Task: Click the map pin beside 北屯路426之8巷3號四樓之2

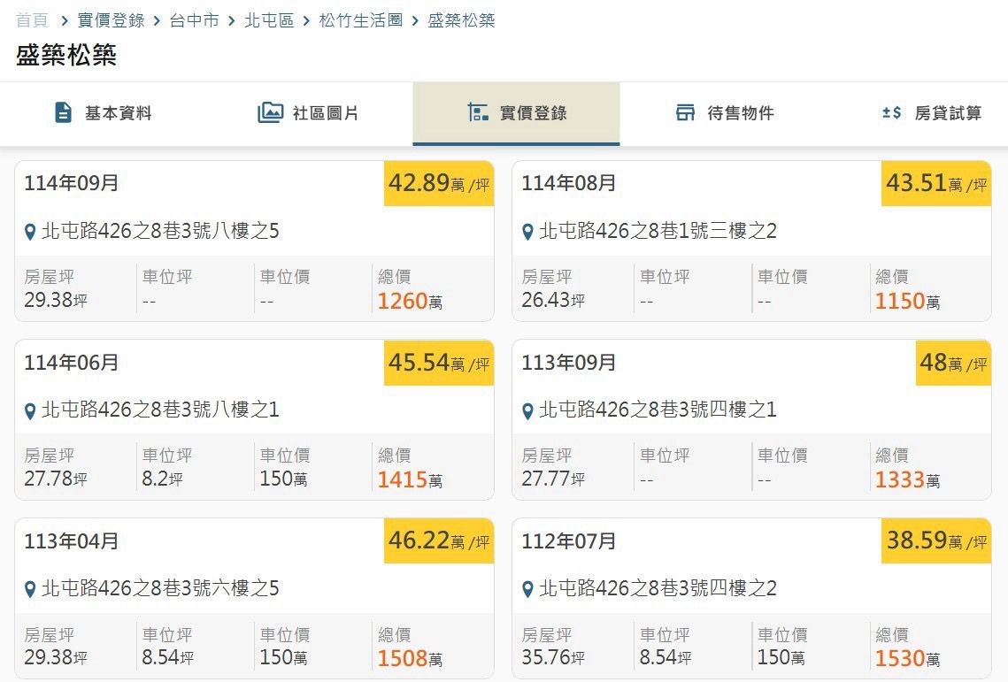Action: pos(527,590)
